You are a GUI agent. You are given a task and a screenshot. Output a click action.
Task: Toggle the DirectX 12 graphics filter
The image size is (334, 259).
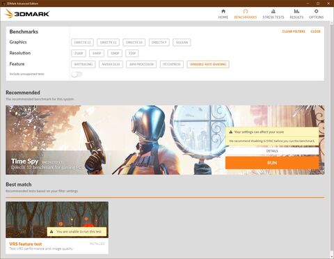pyautogui.click(x=82, y=42)
